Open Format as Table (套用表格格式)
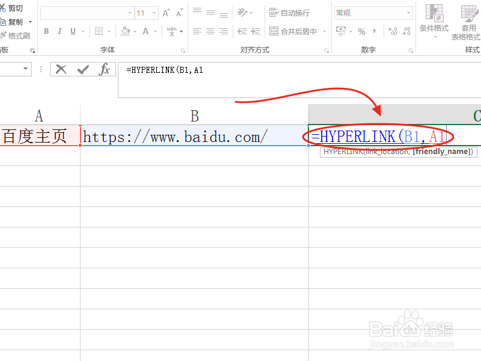Screen dimensions: 481x361 tap(466, 23)
